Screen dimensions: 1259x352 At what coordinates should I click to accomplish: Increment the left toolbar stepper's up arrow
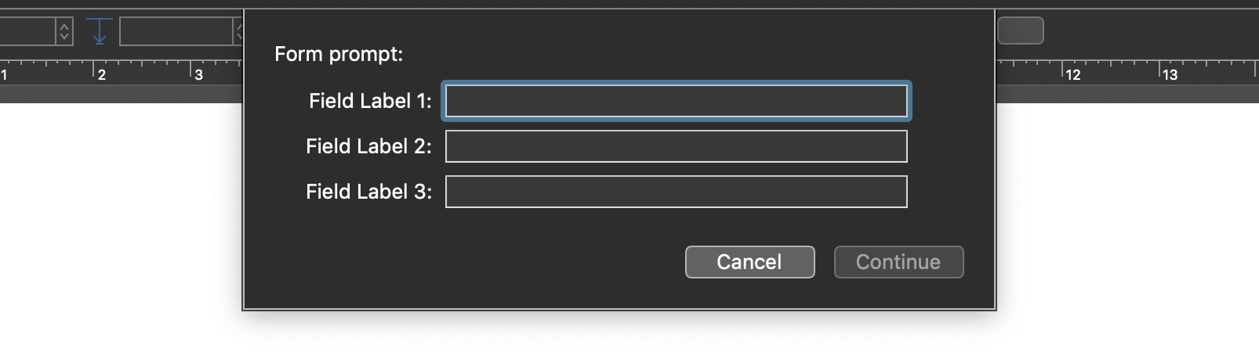pyautogui.click(x=64, y=26)
